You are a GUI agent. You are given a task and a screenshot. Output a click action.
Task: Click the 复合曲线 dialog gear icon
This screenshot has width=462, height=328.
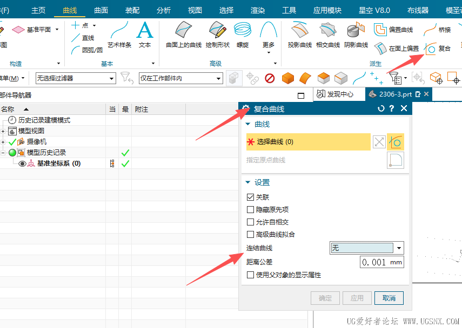(245, 108)
